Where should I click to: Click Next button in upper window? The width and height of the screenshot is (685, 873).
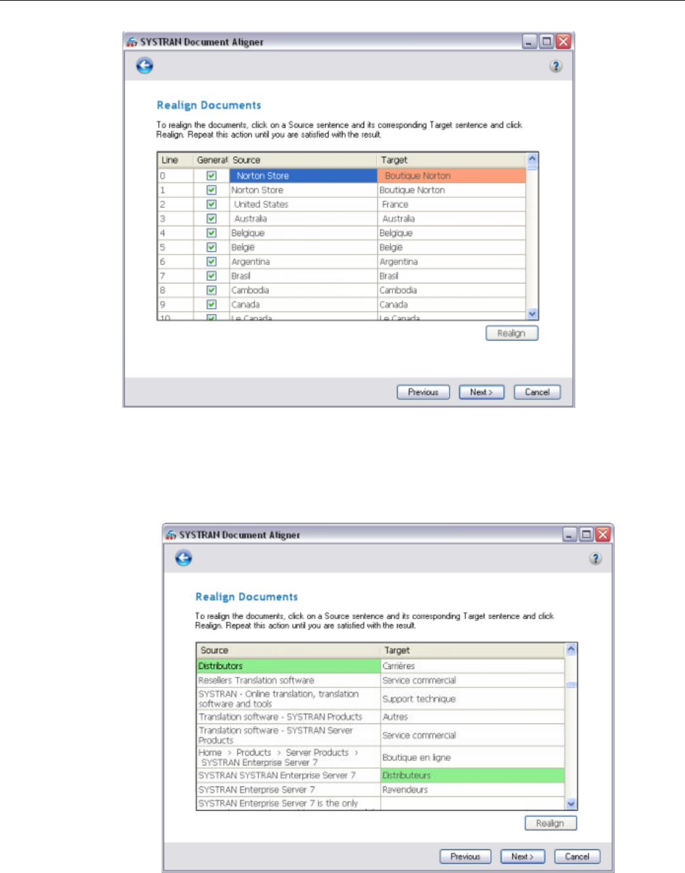pos(482,392)
